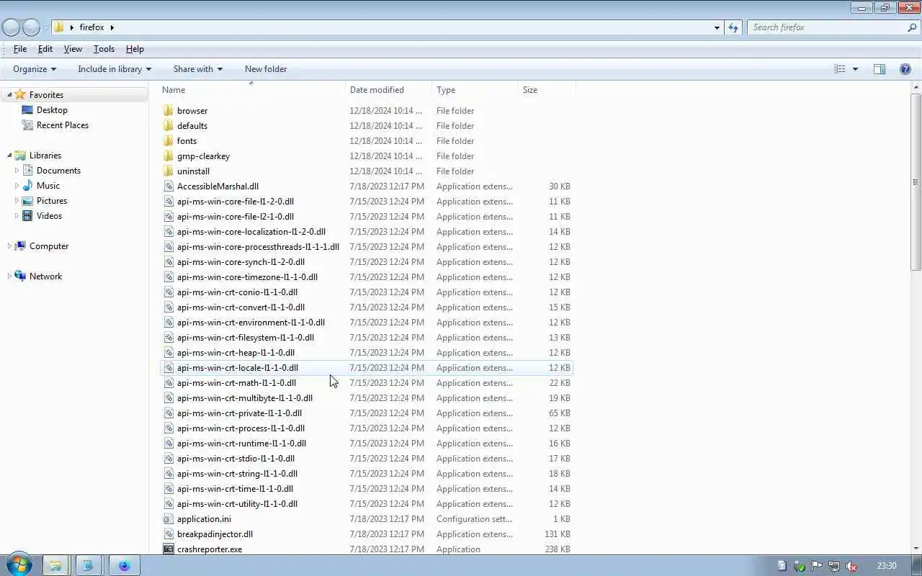Click the Back navigation arrow button
Image resolution: width=922 pixels, height=576 pixels.
pos(11,27)
